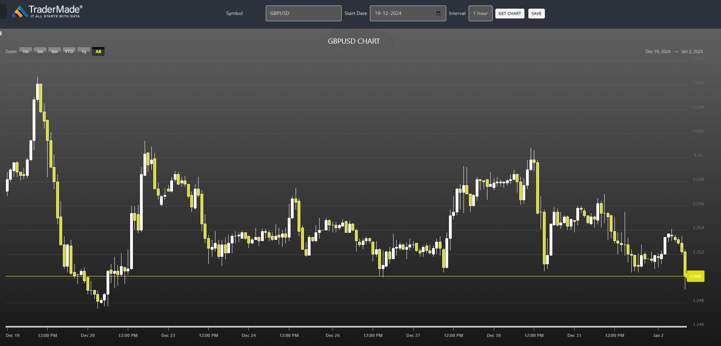721x346 pixels.
Task: Select the 3m zoom range
Action: [x=40, y=52]
